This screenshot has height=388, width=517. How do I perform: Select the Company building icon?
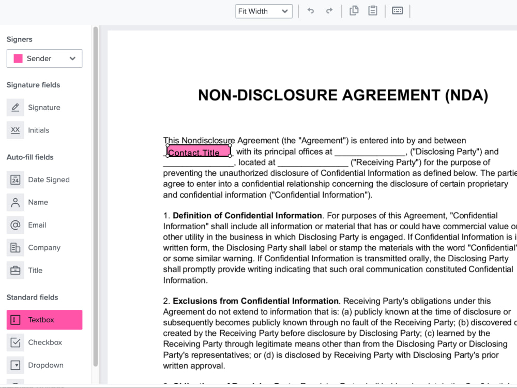[15, 247]
